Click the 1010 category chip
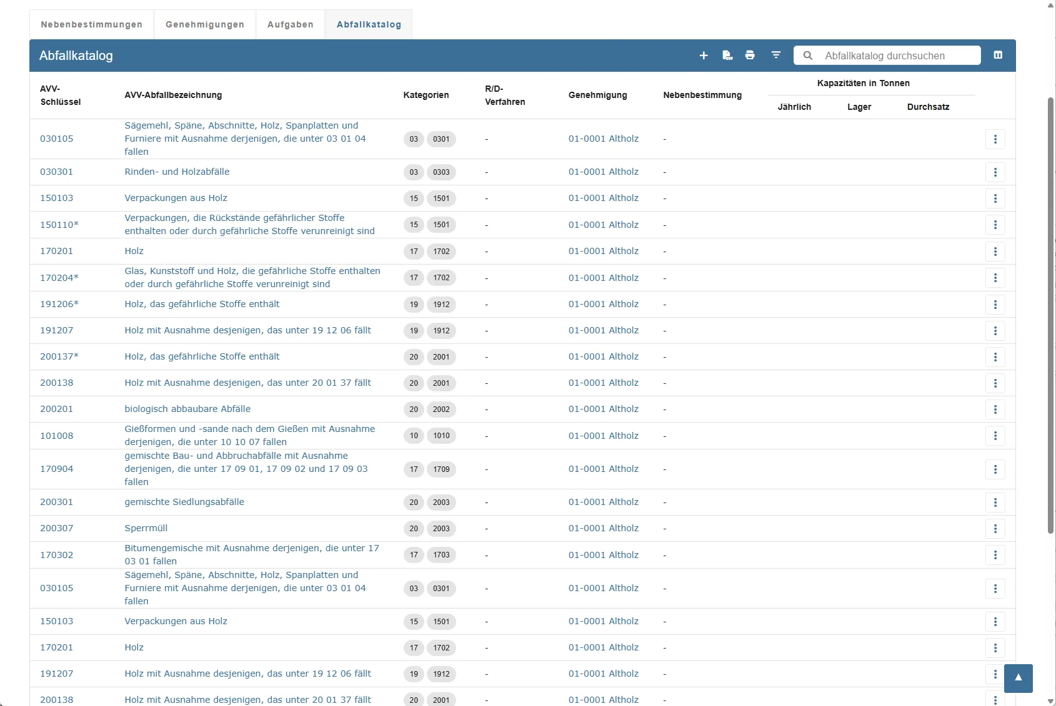This screenshot has height=706, width=1056. coord(441,436)
